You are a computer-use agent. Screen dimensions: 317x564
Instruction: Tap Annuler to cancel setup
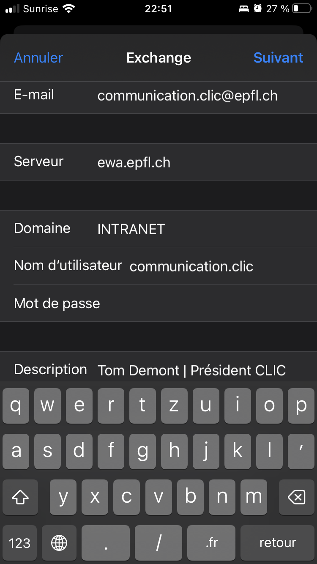38,57
